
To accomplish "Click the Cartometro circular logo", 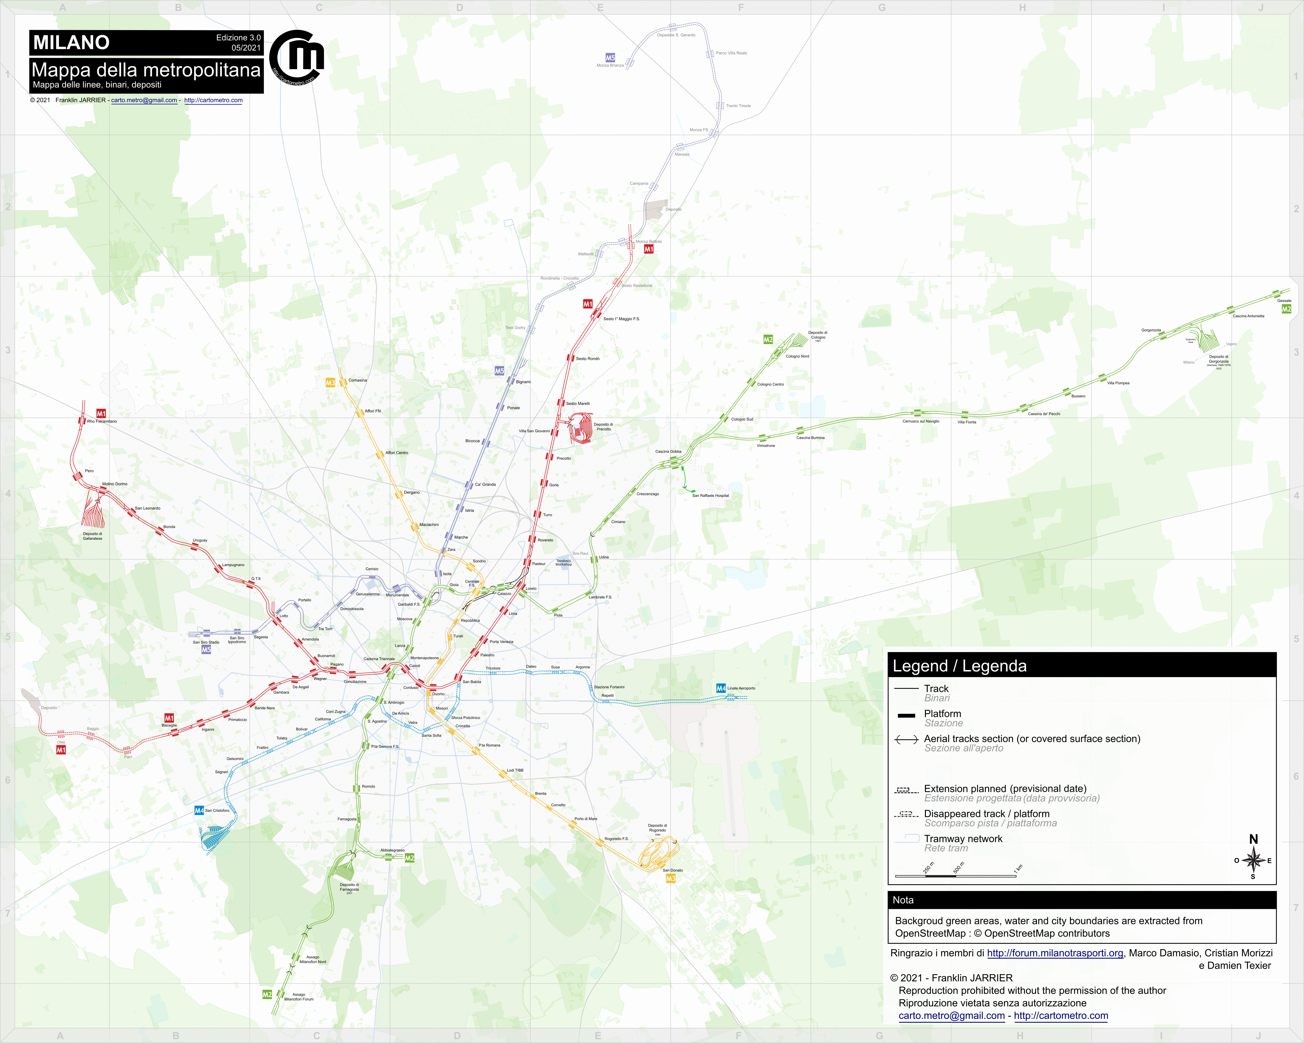I will click(x=296, y=57).
